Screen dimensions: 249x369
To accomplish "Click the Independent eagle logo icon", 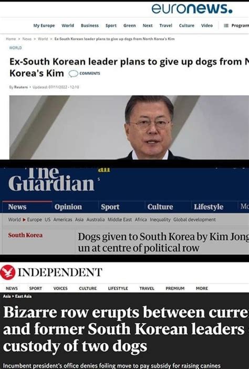I will click(8, 272).
